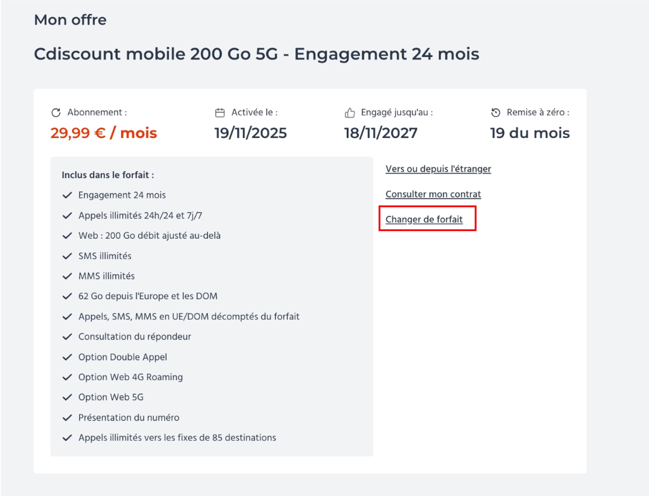The height and width of the screenshot is (496, 649).
Task: Click the commitment end date 18/11/2027
Action: point(381,133)
